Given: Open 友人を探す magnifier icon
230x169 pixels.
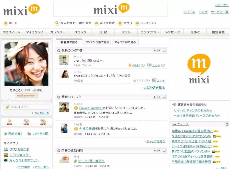Looking at the screenshot, I should [x=57, y=23].
